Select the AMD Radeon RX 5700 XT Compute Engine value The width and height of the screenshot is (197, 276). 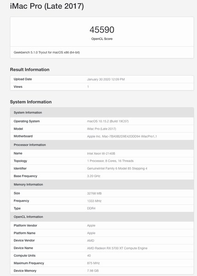pos(117,248)
